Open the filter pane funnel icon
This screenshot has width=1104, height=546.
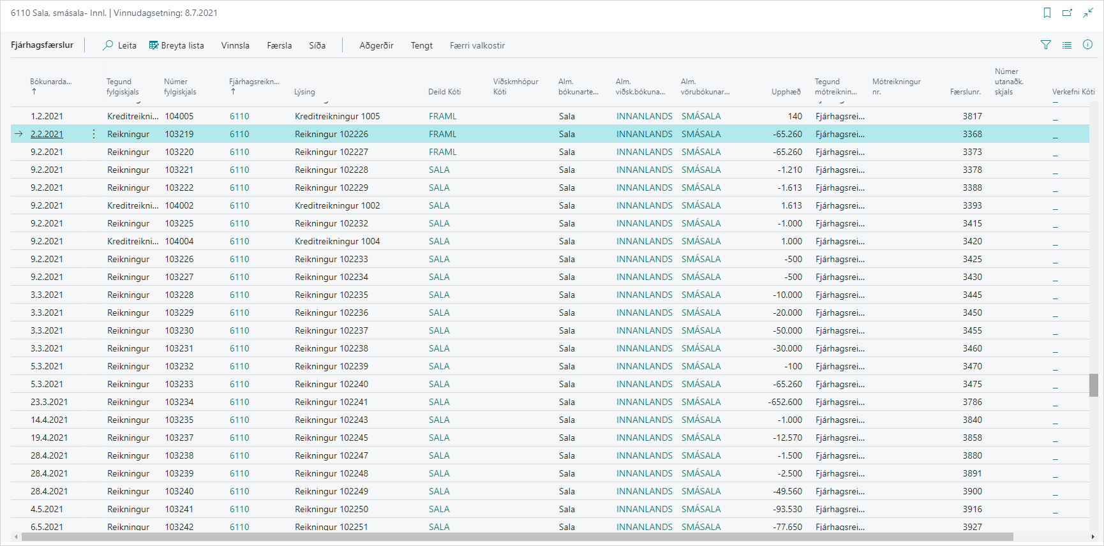pos(1046,45)
